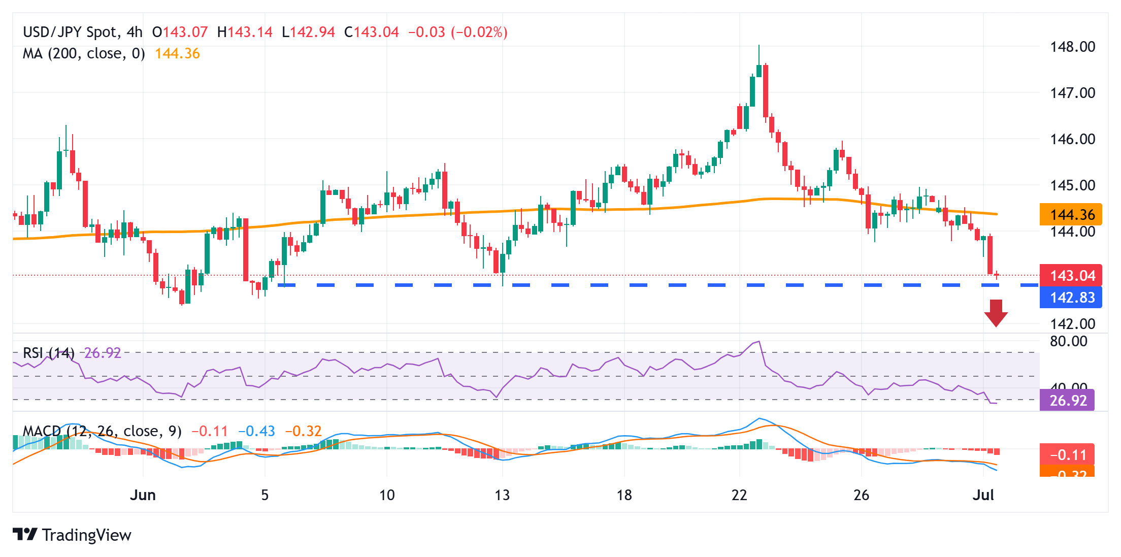Click the orange 144.36 MA price label
Screen dimensions: 1121x557
click(1071, 214)
